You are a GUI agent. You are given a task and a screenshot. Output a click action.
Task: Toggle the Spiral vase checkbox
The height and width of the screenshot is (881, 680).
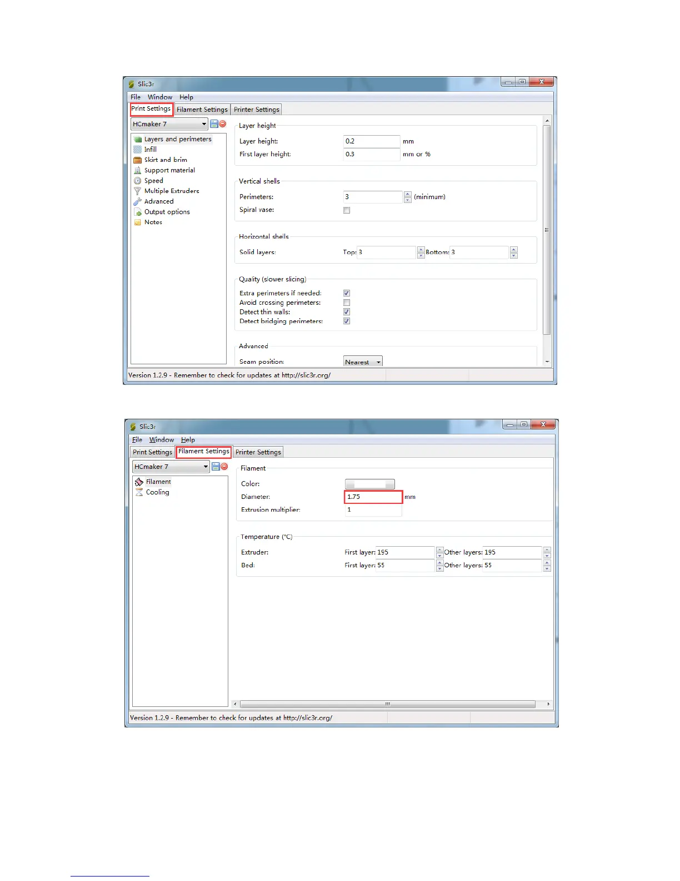347,210
